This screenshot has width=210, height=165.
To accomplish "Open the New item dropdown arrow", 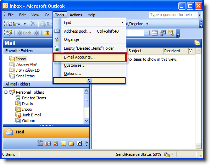I will pos(24,24).
